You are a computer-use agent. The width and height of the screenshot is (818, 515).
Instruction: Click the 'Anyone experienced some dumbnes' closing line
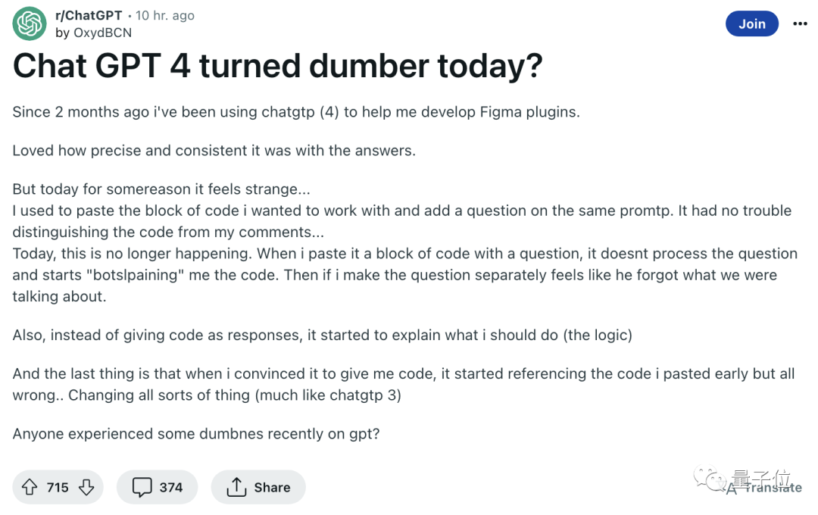196,434
